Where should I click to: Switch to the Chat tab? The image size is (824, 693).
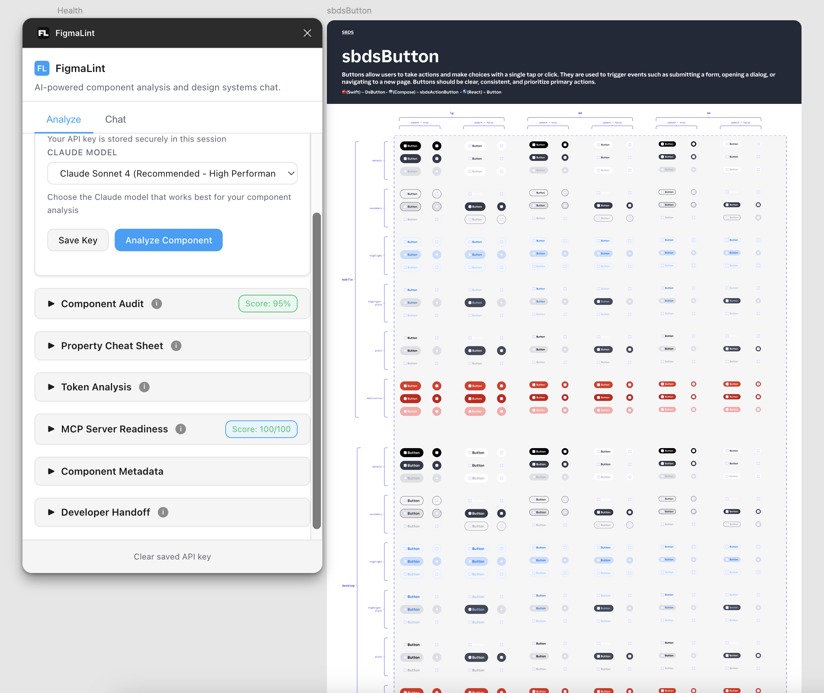[115, 119]
